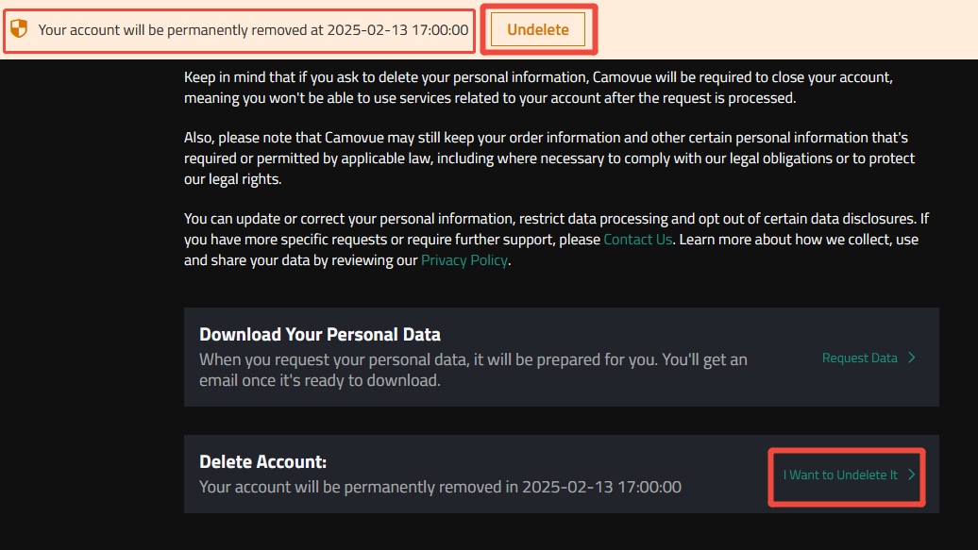
Task: Click the 'Also, please note' paragraph
Action: point(549,158)
